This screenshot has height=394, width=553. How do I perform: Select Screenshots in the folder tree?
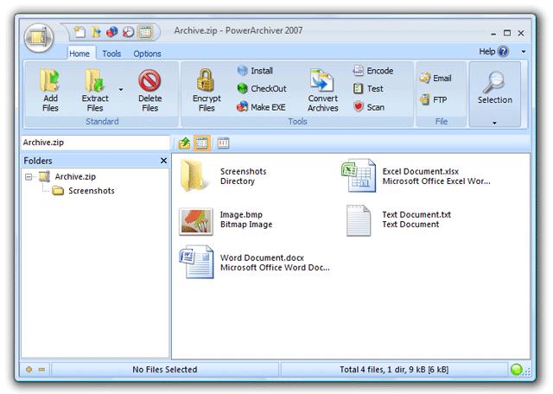92,191
